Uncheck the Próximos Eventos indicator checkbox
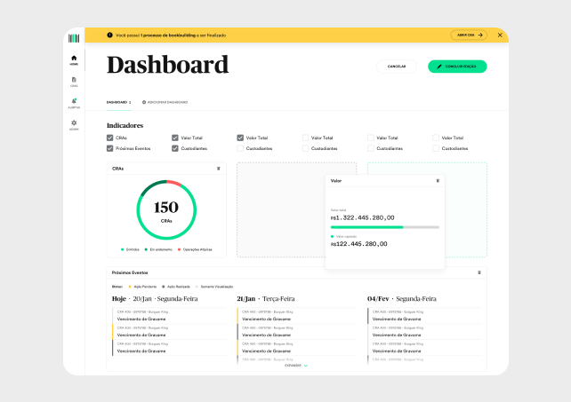 tap(110, 148)
